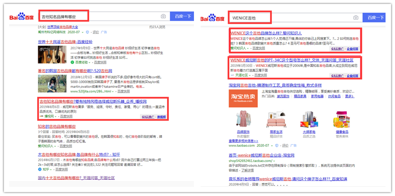Click 百度一下 button next to 吉他知名品牌有哪些
395x196 pixels.
point(182,17)
